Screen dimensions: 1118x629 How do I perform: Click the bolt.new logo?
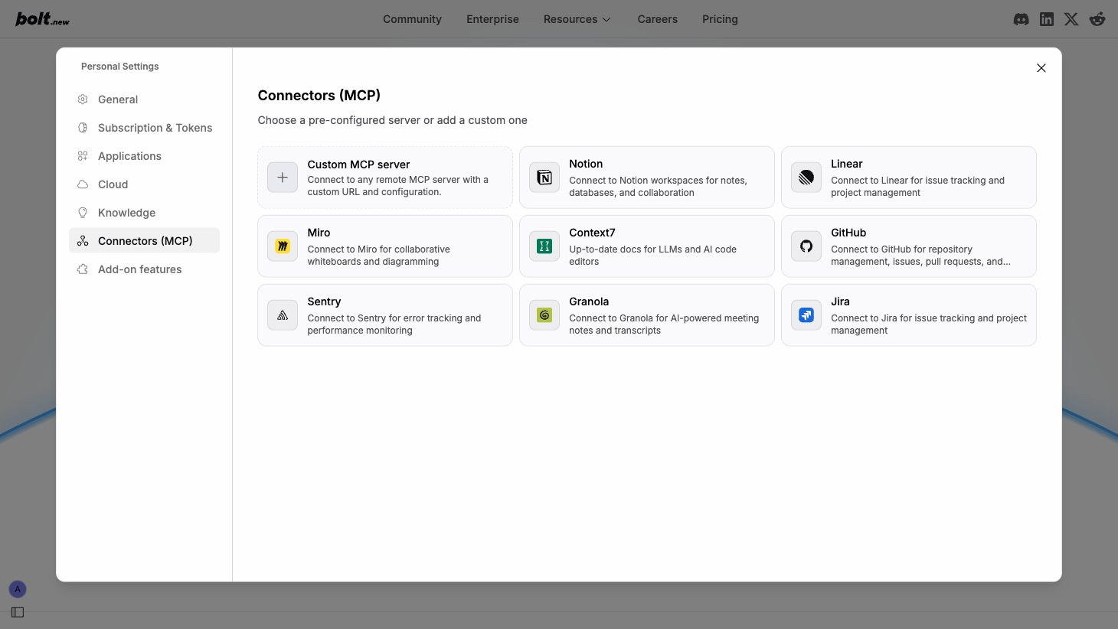click(41, 18)
